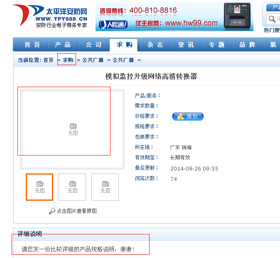Click 求购 in the breadcrumb
280x258 pixels.
pos(68,60)
